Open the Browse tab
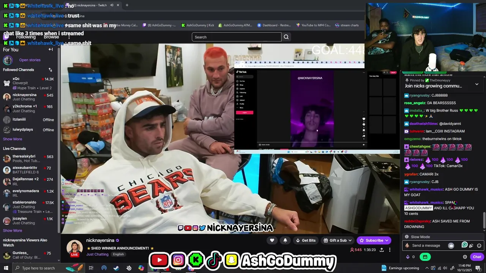This screenshot has height=273, width=486. pyautogui.click(x=51, y=37)
